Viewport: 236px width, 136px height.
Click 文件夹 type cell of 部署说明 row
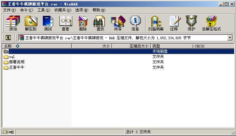(x=158, y=62)
